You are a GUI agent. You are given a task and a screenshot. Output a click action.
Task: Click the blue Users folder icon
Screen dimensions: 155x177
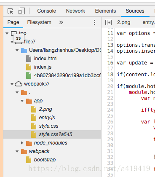(x=24, y=50)
